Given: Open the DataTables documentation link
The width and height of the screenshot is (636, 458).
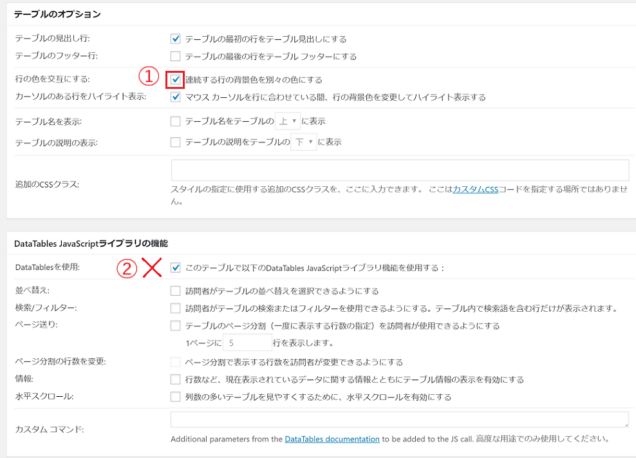Looking at the screenshot, I should pyautogui.click(x=332, y=439).
